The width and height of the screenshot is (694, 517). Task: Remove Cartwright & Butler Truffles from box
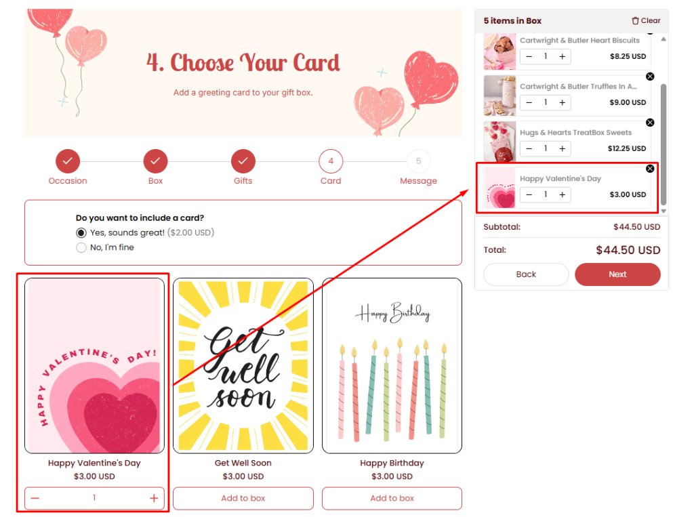point(650,77)
